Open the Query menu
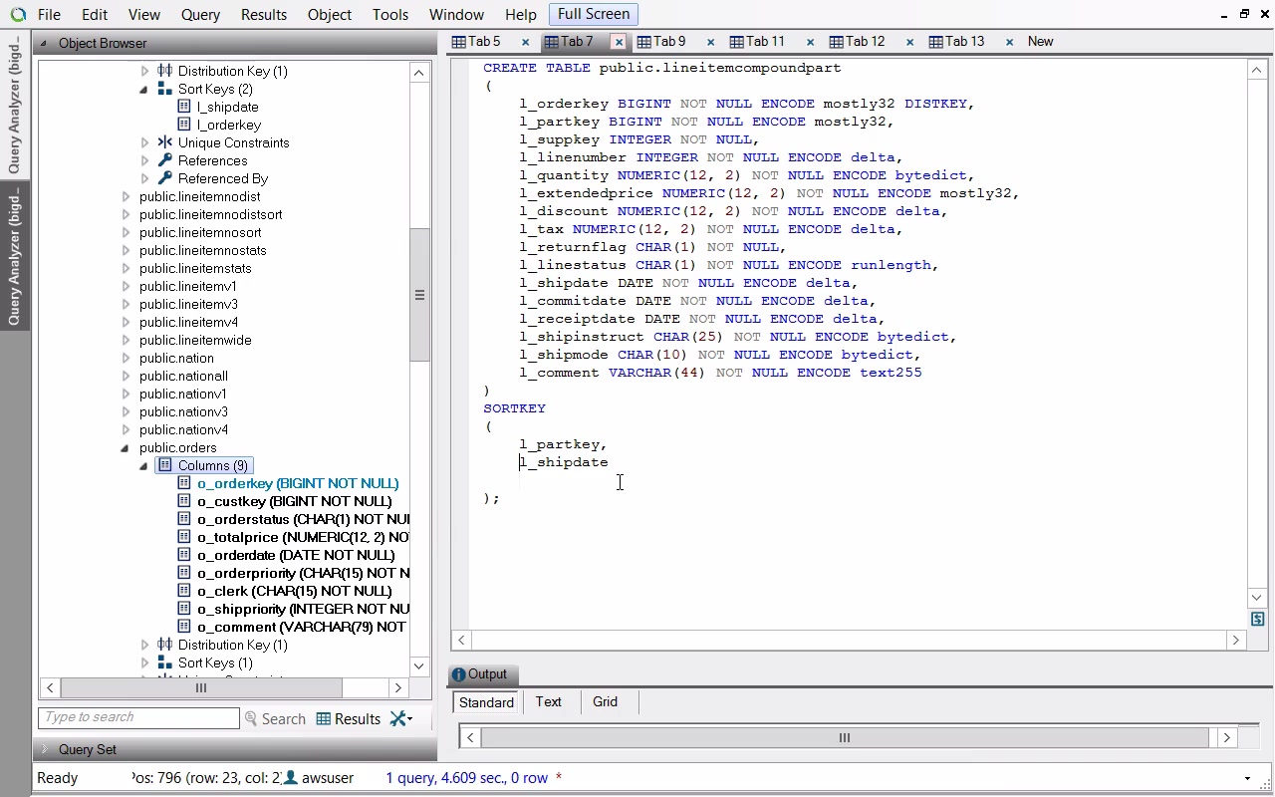 click(200, 15)
